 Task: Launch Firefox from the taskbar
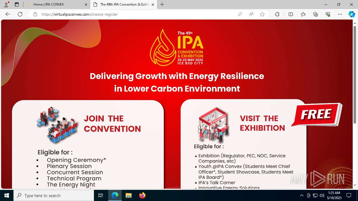tap(142, 195)
